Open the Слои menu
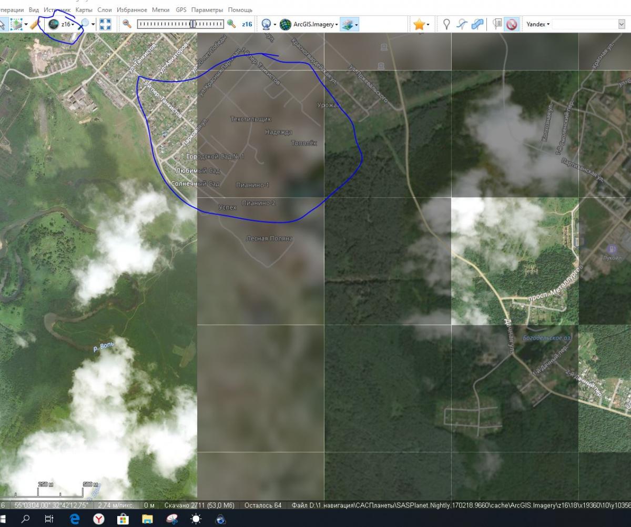 [105, 10]
